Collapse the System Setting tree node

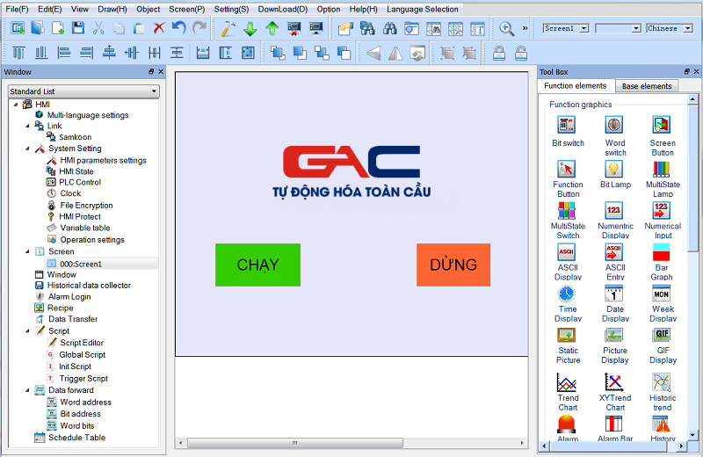[26, 149]
